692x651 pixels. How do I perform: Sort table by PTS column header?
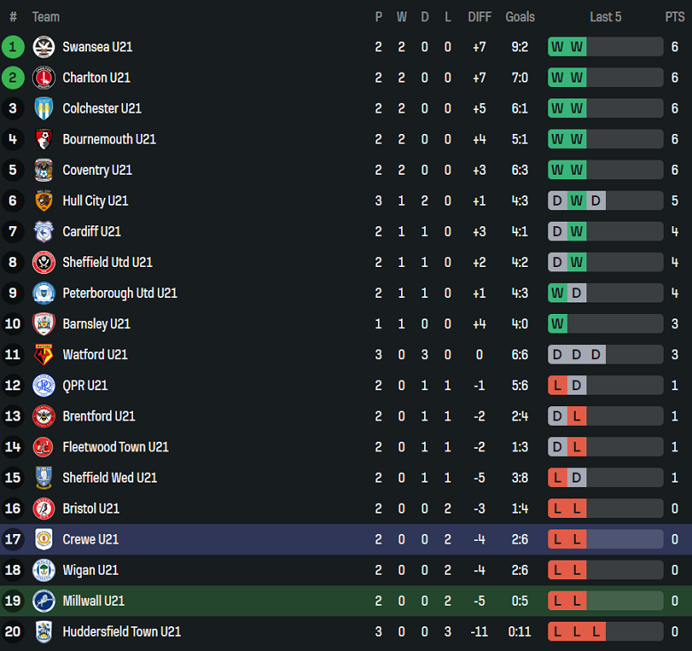pos(674,17)
